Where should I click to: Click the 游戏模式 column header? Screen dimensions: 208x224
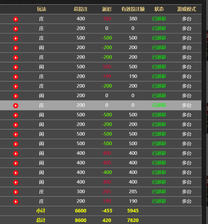pyautogui.click(x=187, y=9)
